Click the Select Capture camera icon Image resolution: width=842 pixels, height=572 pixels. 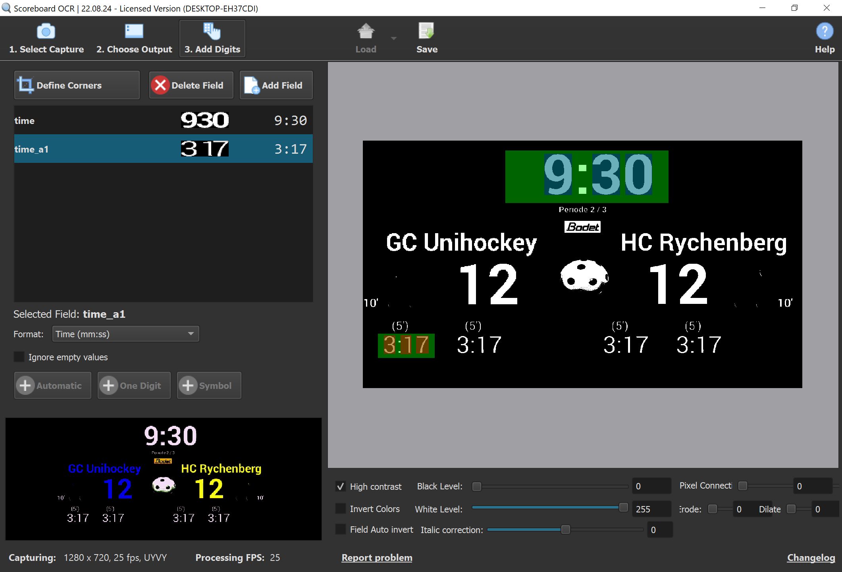[46, 31]
